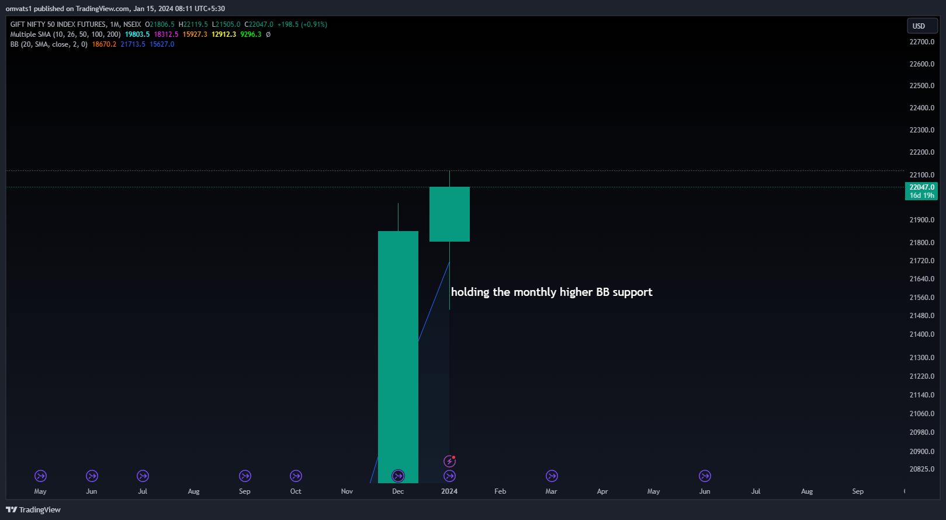
Task: Click the Nov label on time axis
Action: click(x=347, y=491)
